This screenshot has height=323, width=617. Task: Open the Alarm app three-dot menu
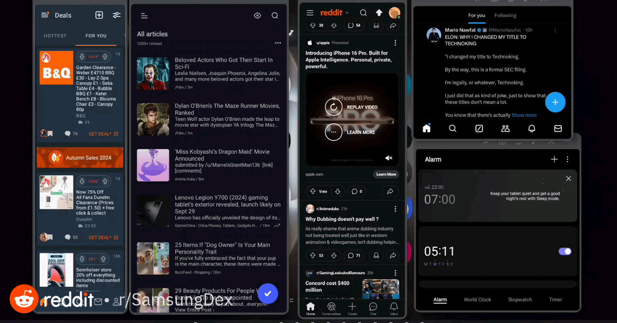coord(567,159)
